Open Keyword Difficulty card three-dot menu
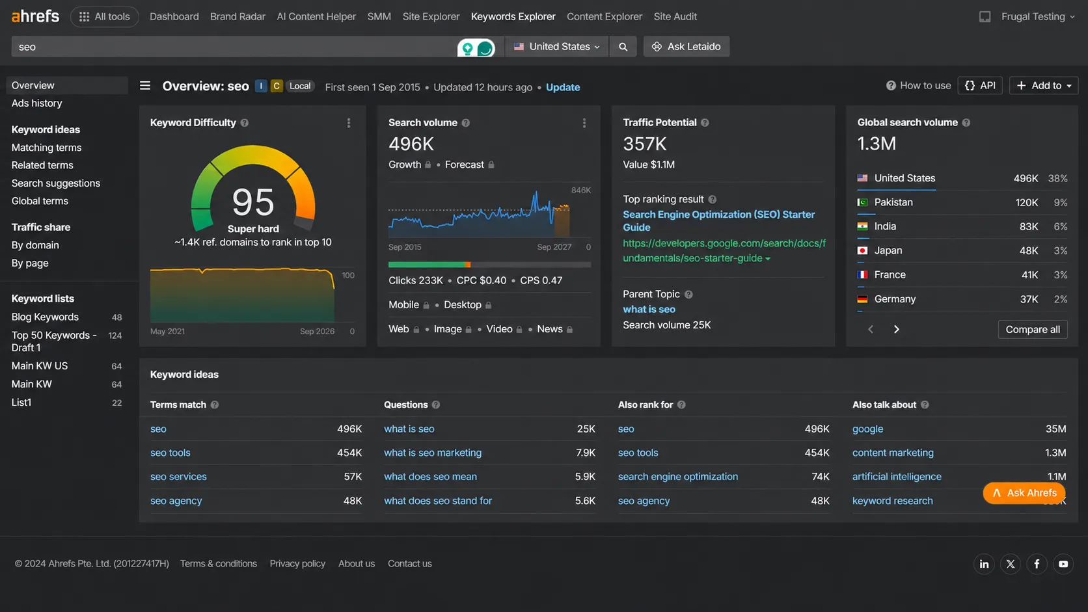Viewport: 1088px width, 612px height. click(349, 123)
